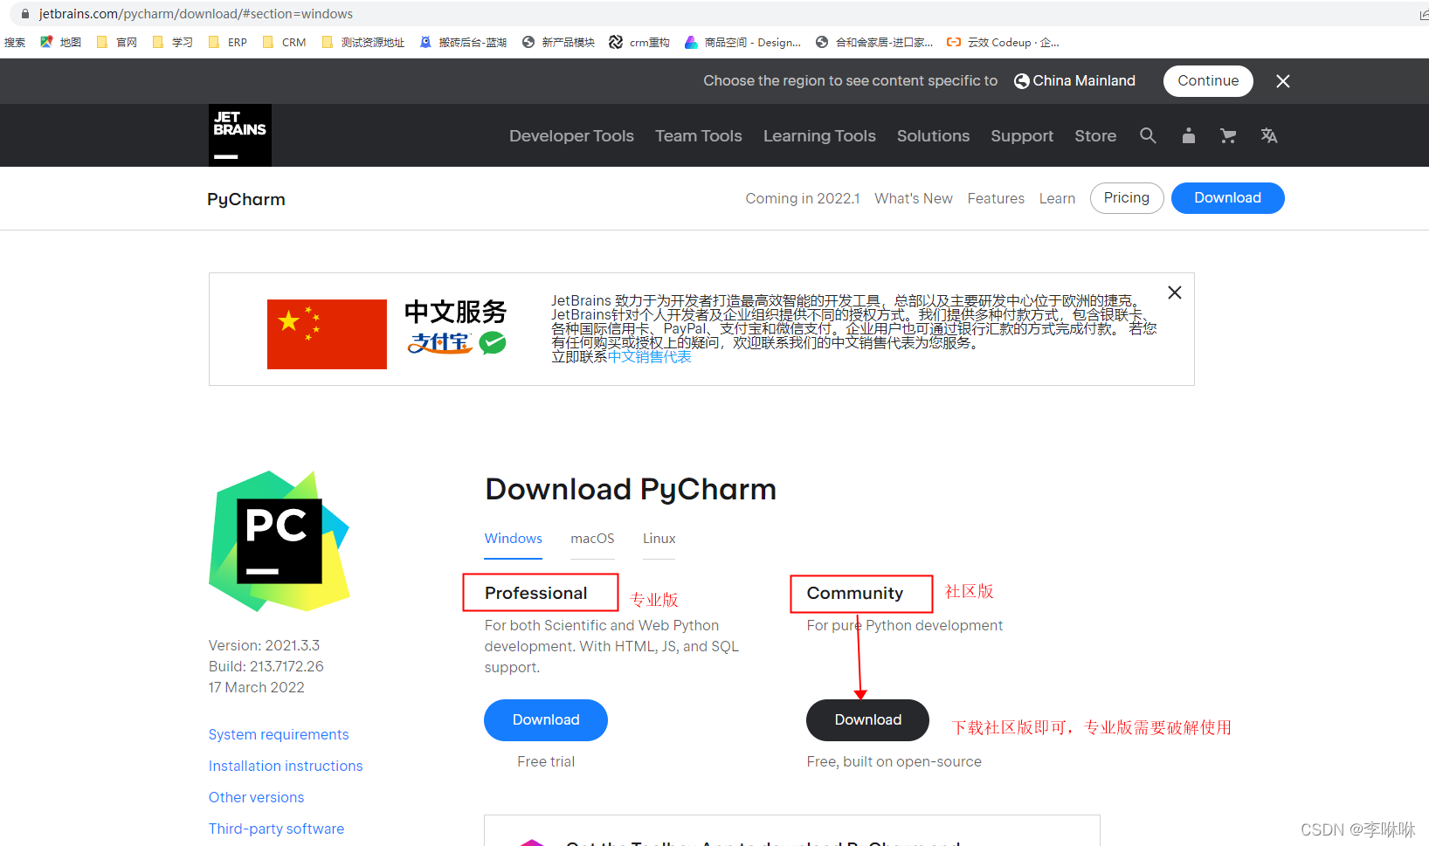Image resolution: width=1429 pixels, height=846 pixels.
Task: Open the site search magnifier icon
Action: [x=1148, y=135]
